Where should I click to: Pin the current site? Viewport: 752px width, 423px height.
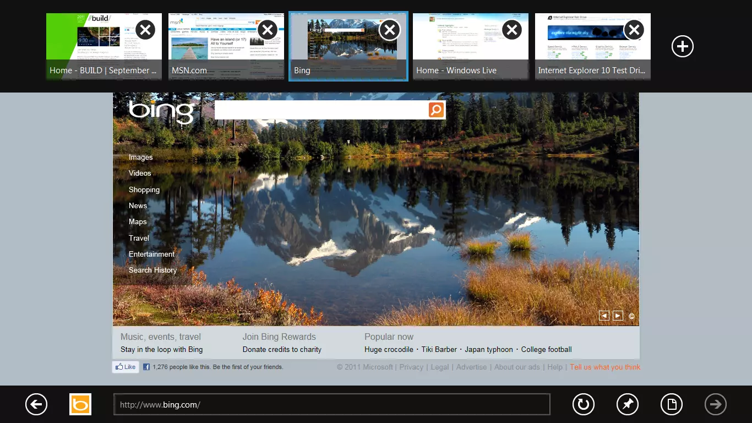(x=627, y=404)
